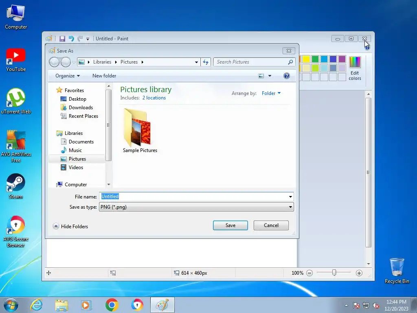This screenshot has width=417, height=313.
Task: Click navigation pane scroll down arrow
Action: 108,185
